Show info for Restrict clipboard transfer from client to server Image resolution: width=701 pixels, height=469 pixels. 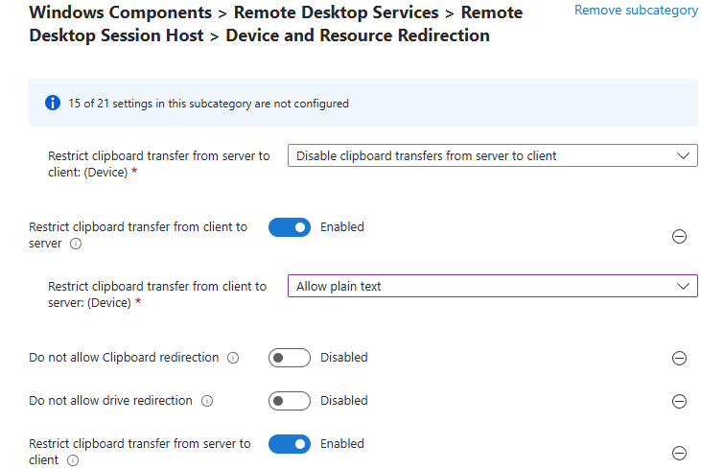click(76, 245)
